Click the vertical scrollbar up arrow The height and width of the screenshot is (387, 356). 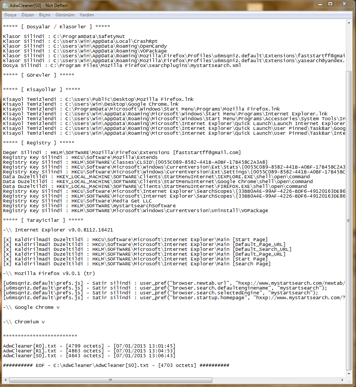[349, 23]
